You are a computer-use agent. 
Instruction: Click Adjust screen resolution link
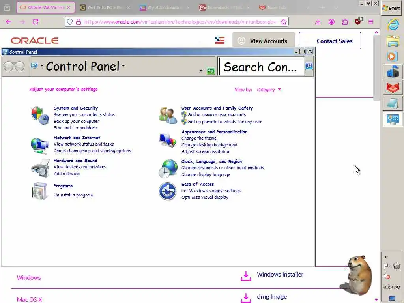[x=206, y=151]
